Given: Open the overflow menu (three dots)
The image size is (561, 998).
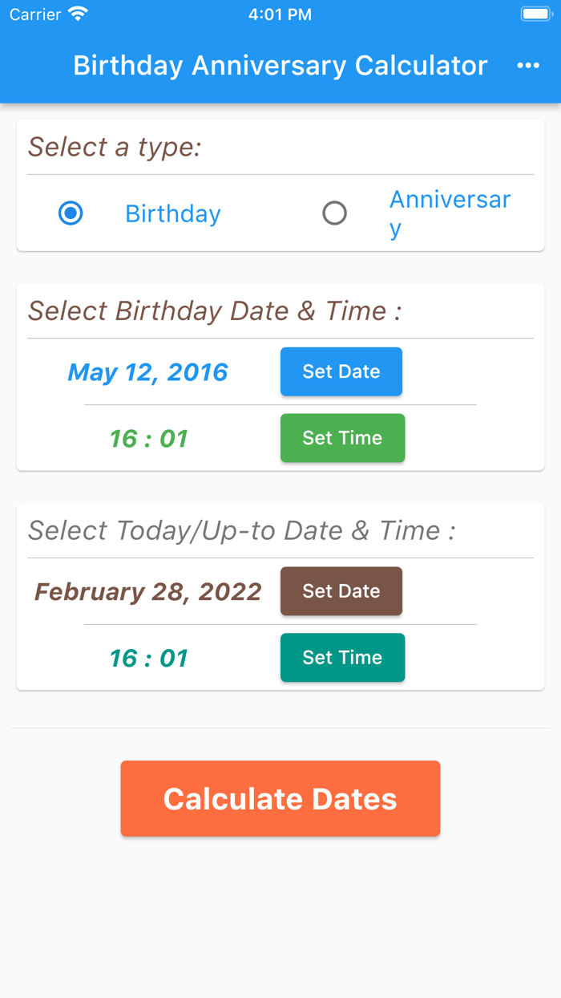Looking at the screenshot, I should pyautogui.click(x=529, y=65).
